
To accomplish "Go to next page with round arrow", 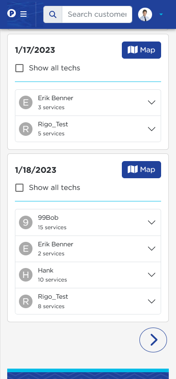I will [153, 340].
